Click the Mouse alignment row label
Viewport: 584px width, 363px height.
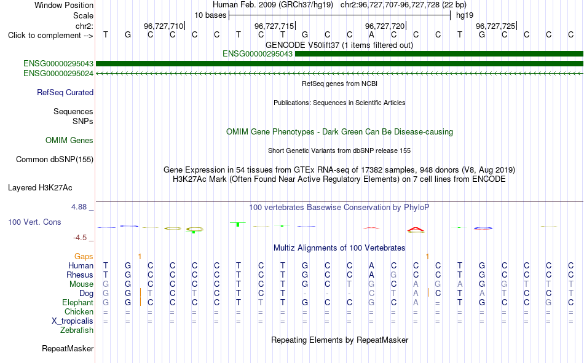click(x=81, y=284)
